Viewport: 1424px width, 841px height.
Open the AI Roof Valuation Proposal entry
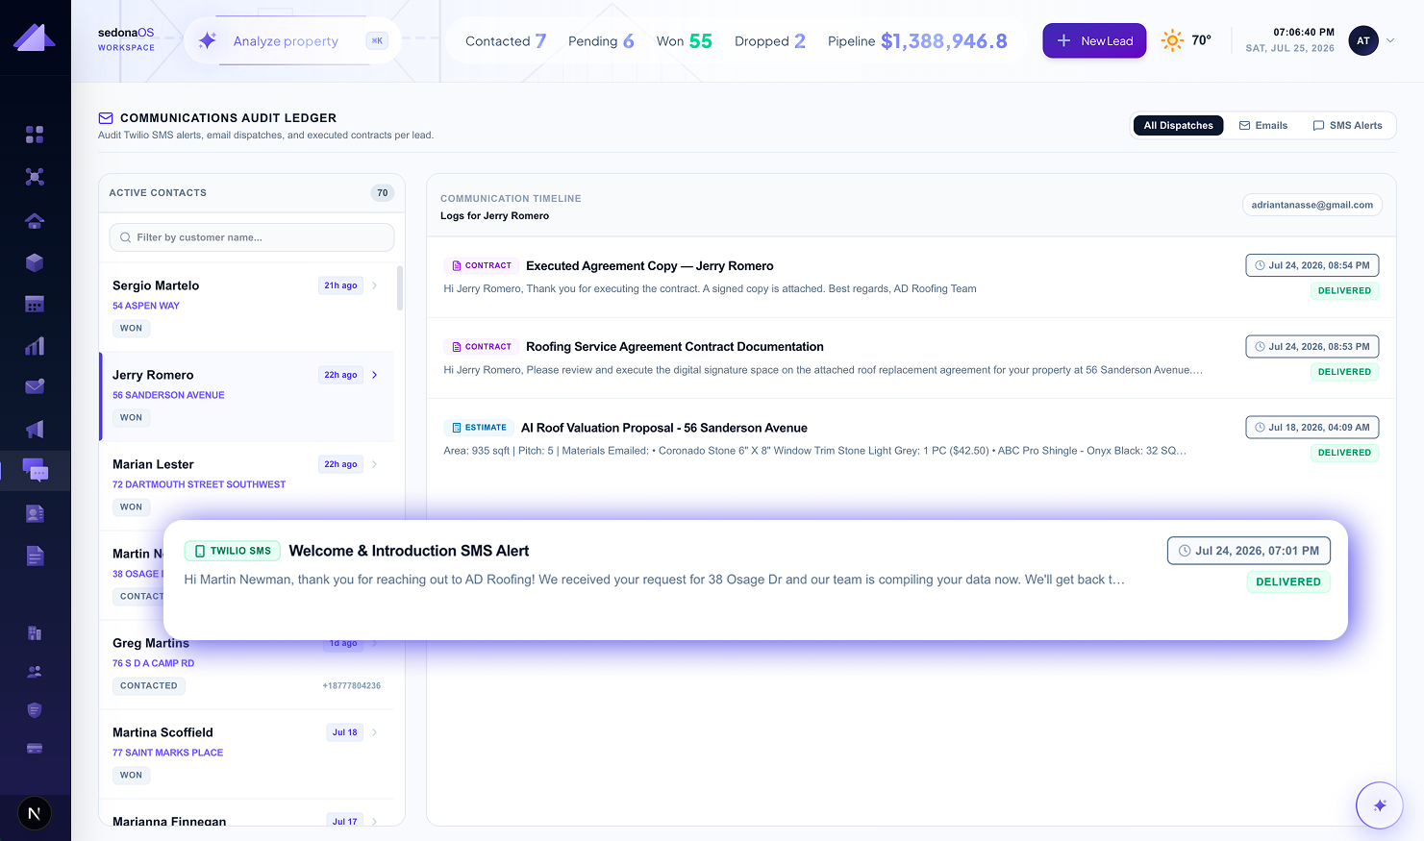click(x=911, y=438)
